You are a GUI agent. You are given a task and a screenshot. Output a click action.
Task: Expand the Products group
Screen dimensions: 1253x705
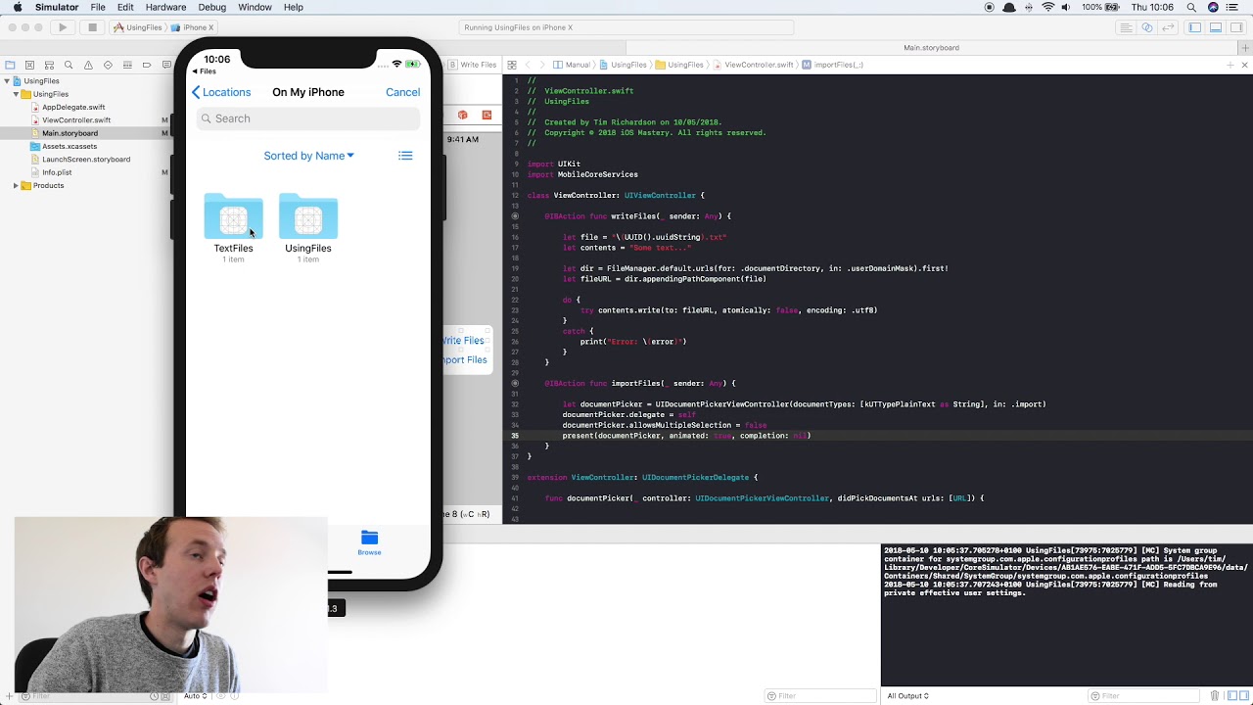coord(16,185)
